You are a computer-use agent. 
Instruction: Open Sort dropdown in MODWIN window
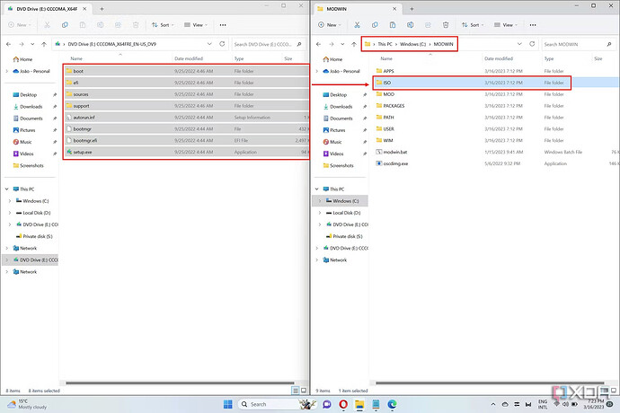[473, 25]
